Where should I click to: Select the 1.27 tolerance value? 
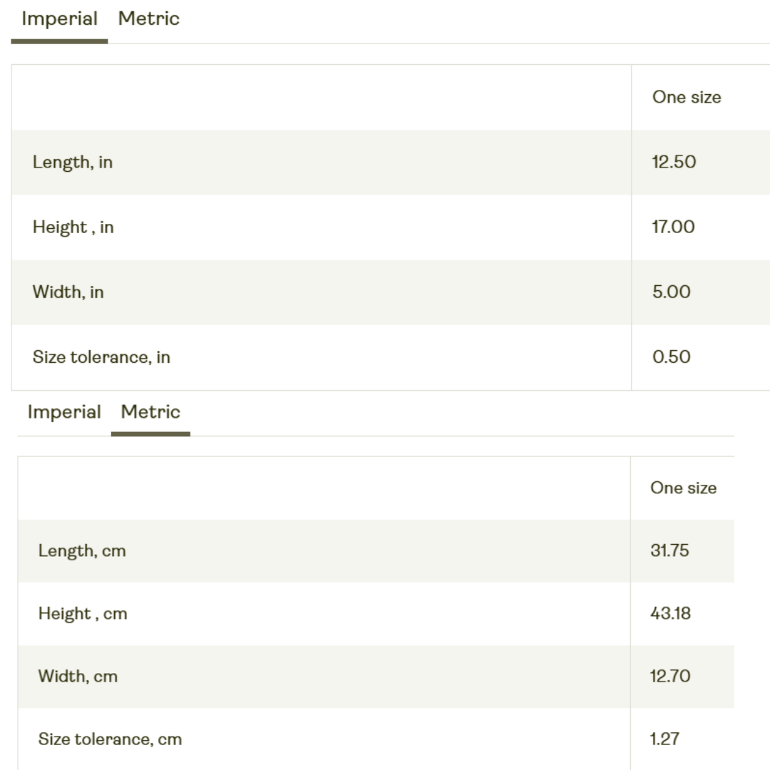(665, 739)
